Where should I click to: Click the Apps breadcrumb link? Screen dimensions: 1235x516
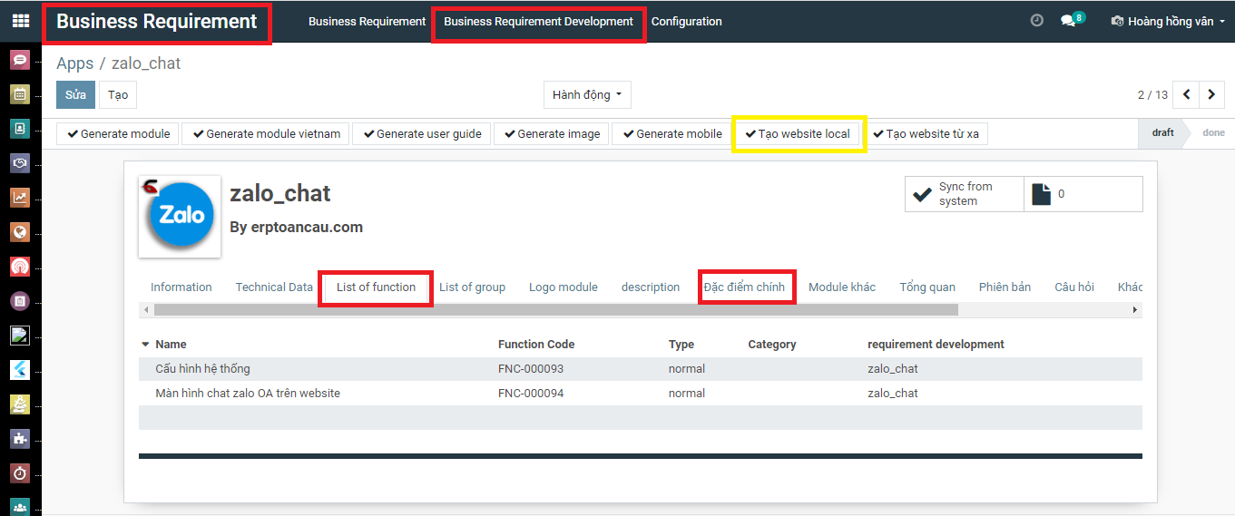click(75, 63)
